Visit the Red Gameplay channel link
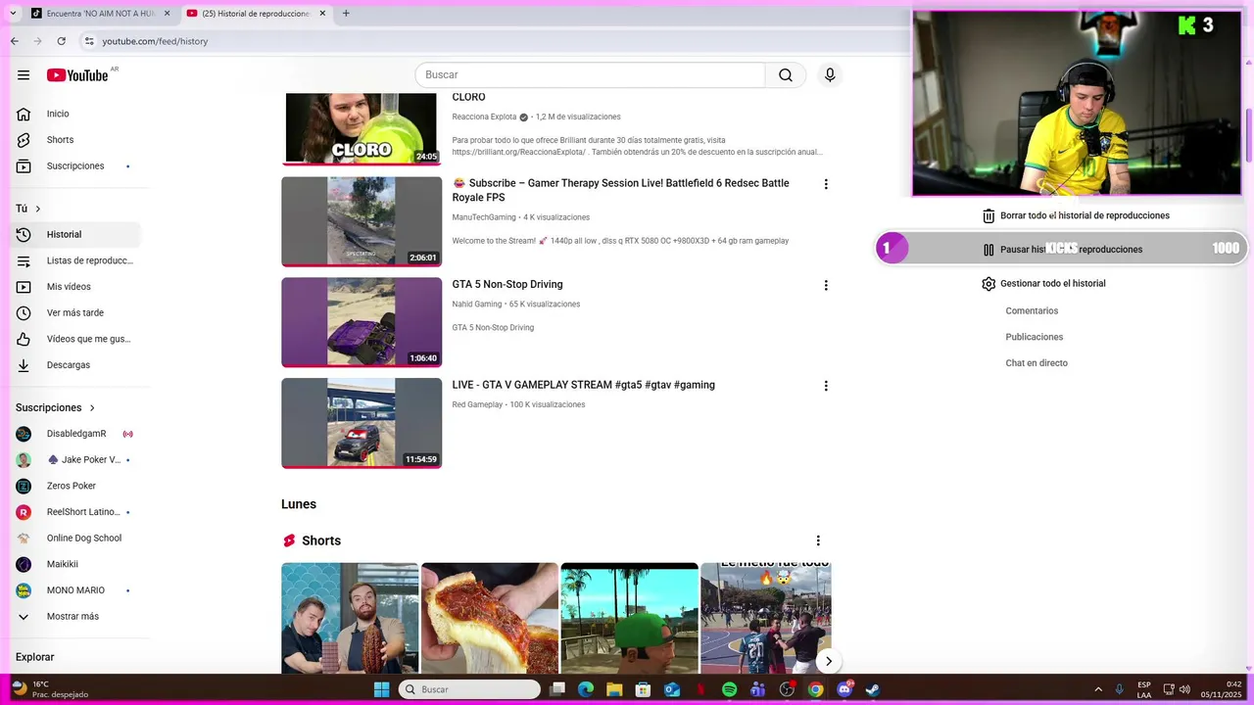Image resolution: width=1254 pixels, height=705 pixels. point(477,404)
